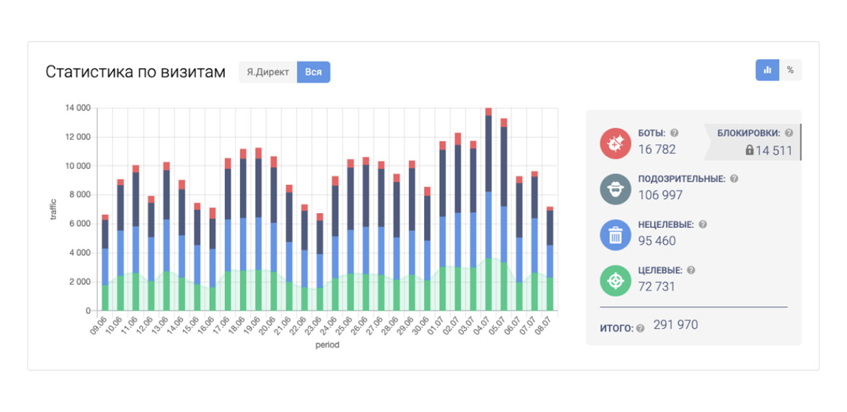
Task: Click the blocked value 14 511
Action: point(774,150)
